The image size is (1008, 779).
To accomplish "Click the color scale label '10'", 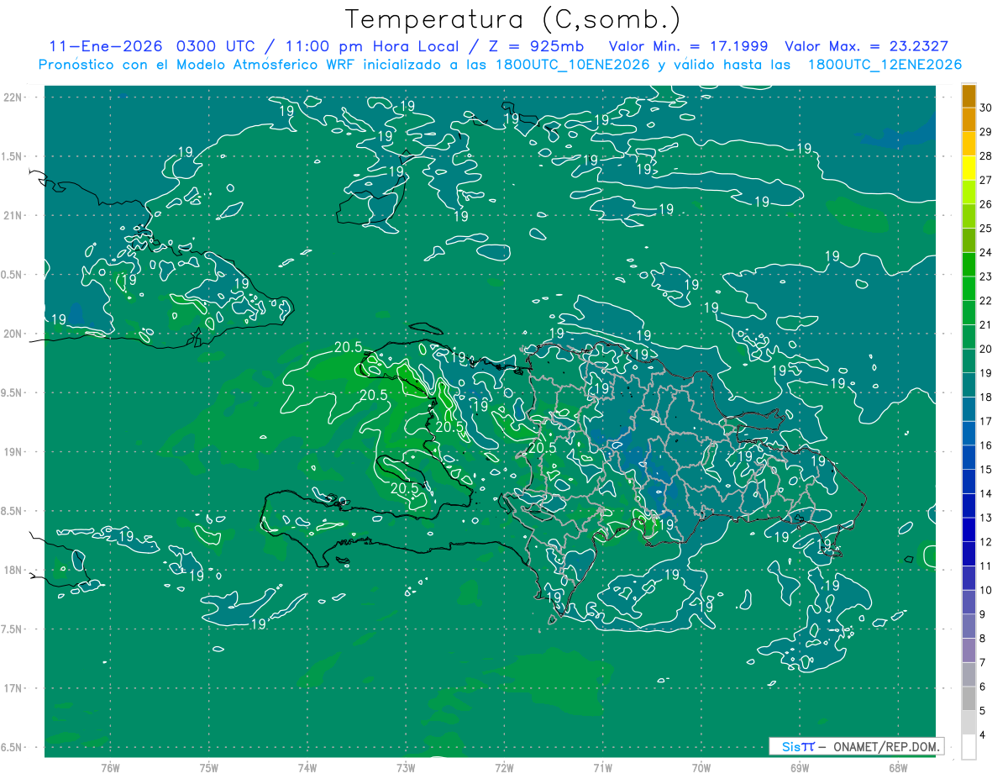I will click(986, 590).
